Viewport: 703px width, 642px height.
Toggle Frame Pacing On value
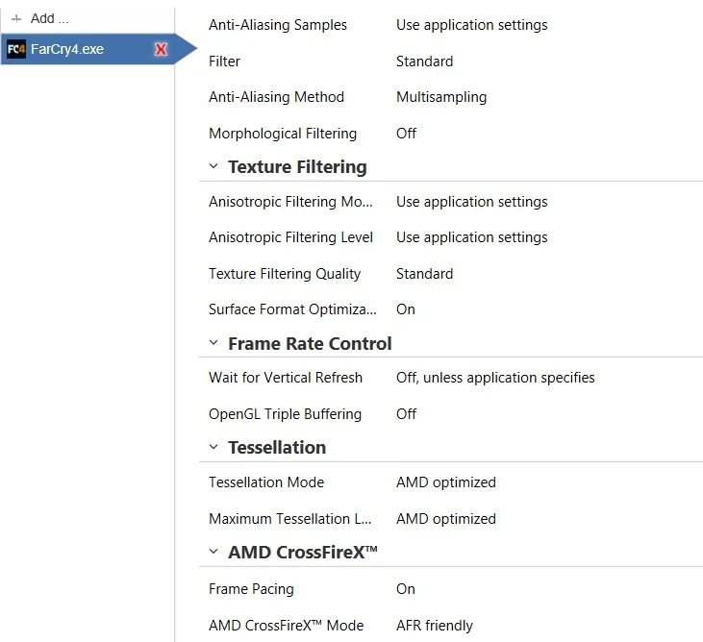(406, 589)
